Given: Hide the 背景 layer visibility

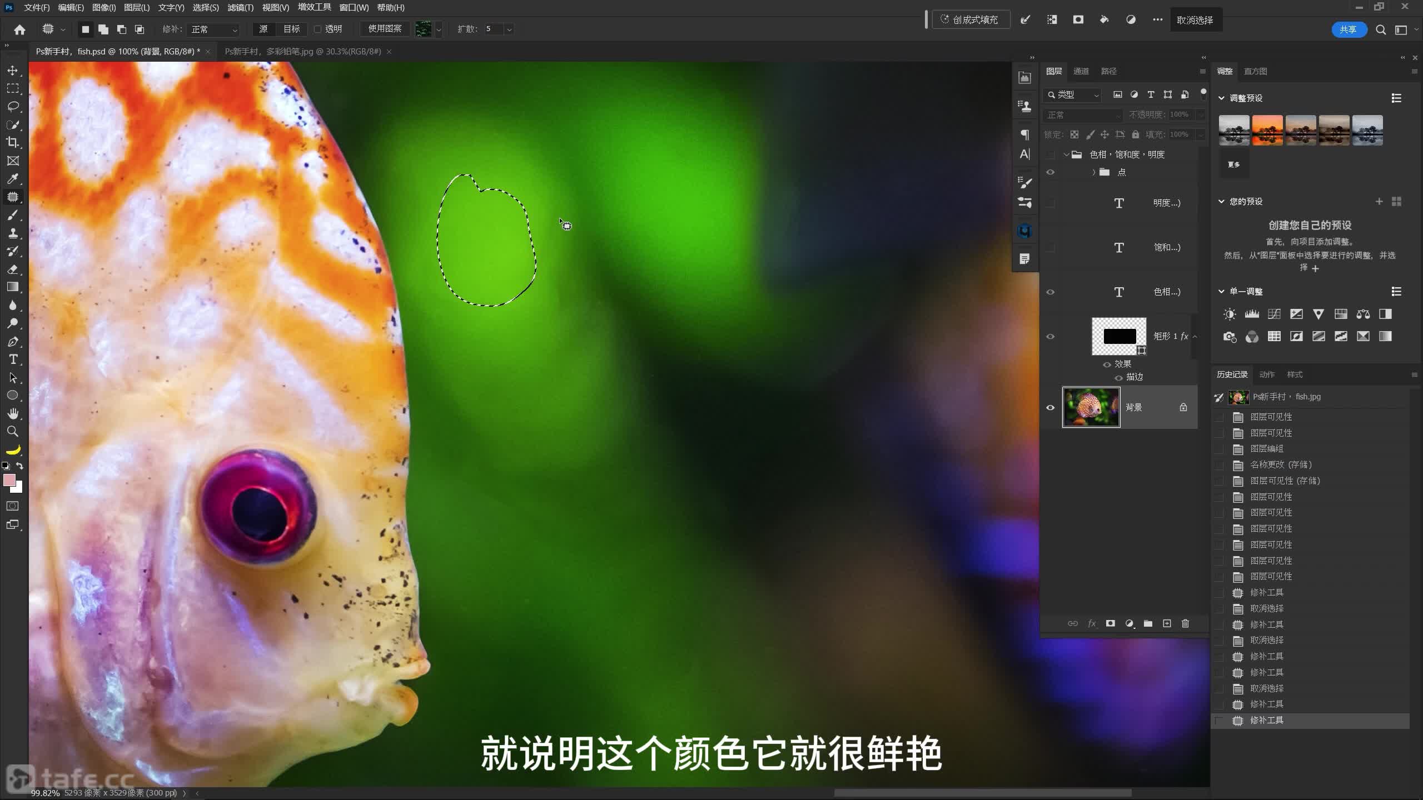Looking at the screenshot, I should pos(1050,407).
